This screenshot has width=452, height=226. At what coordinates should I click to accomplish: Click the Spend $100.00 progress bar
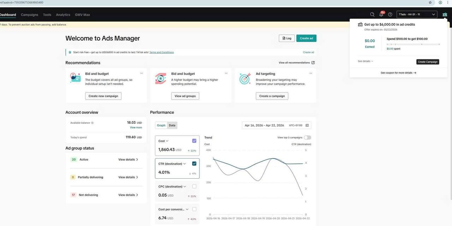(414, 44)
